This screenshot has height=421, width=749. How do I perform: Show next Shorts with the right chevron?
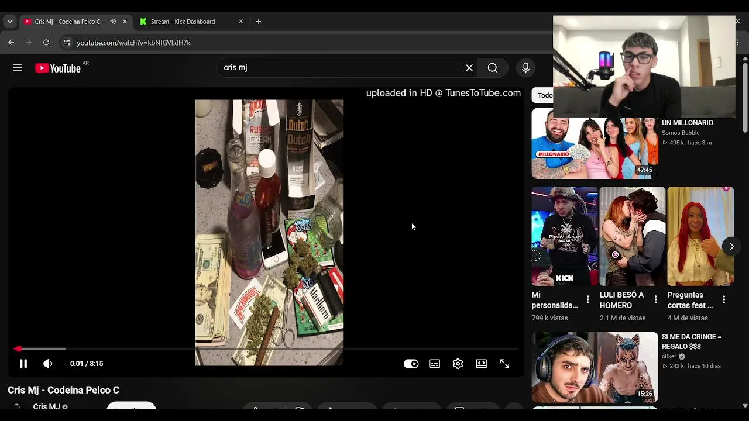pos(731,246)
